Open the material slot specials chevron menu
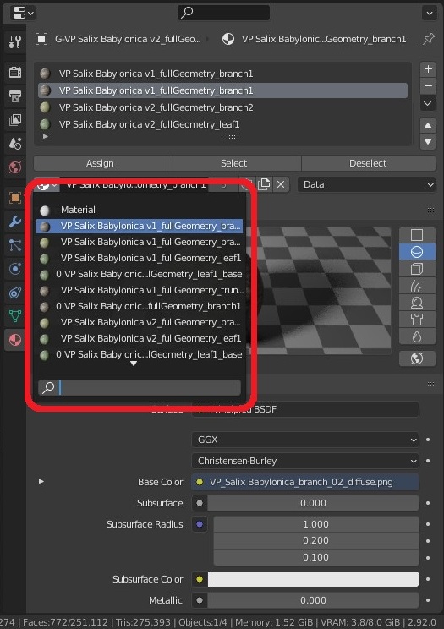Image resolution: width=444 pixels, height=629 pixels. tap(428, 103)
